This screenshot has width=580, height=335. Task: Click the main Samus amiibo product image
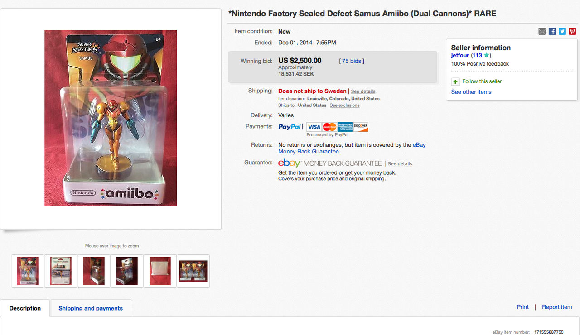coord(111,118)
